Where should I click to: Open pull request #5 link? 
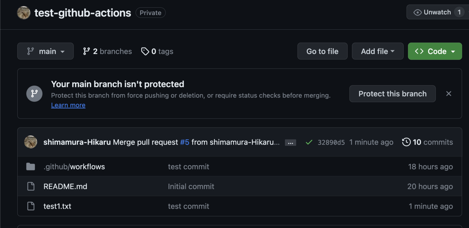(x=184, y=142)
